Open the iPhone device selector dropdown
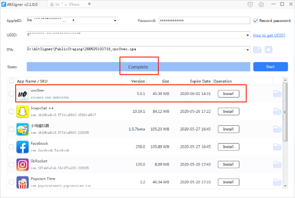 70,4
